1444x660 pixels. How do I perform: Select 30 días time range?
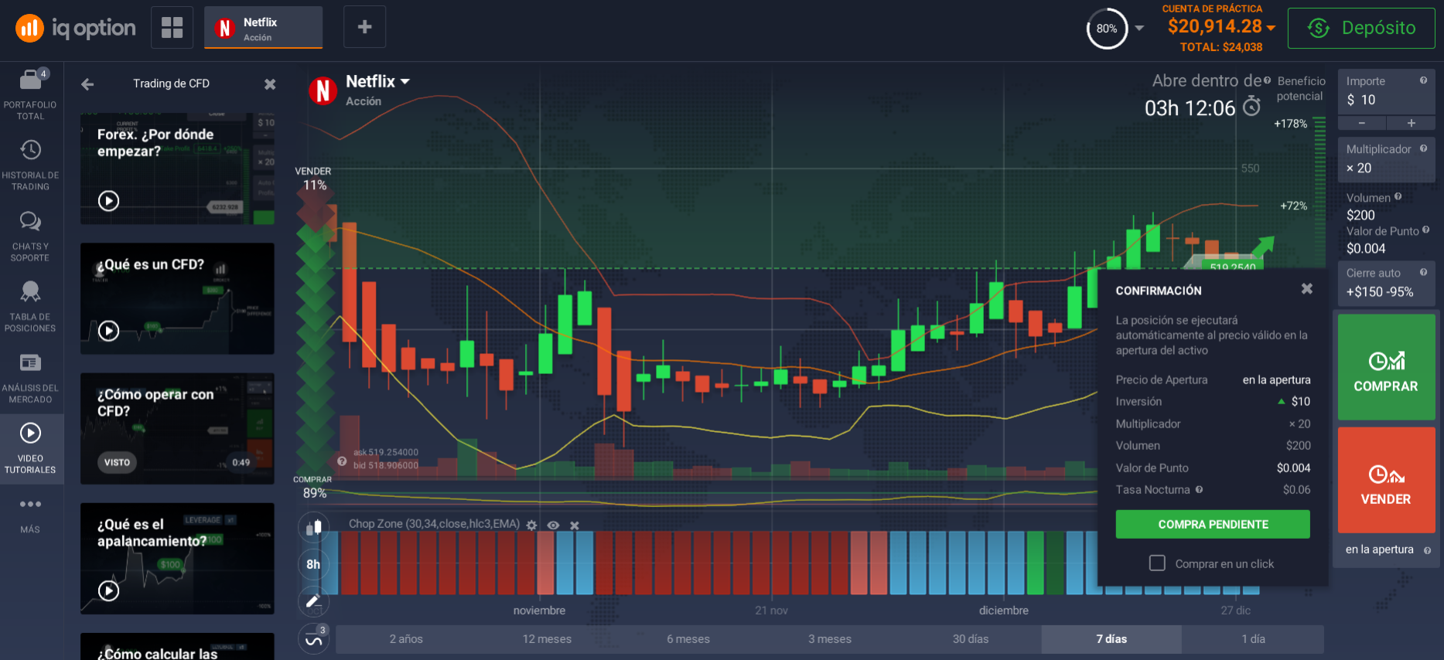coord(971,639)
